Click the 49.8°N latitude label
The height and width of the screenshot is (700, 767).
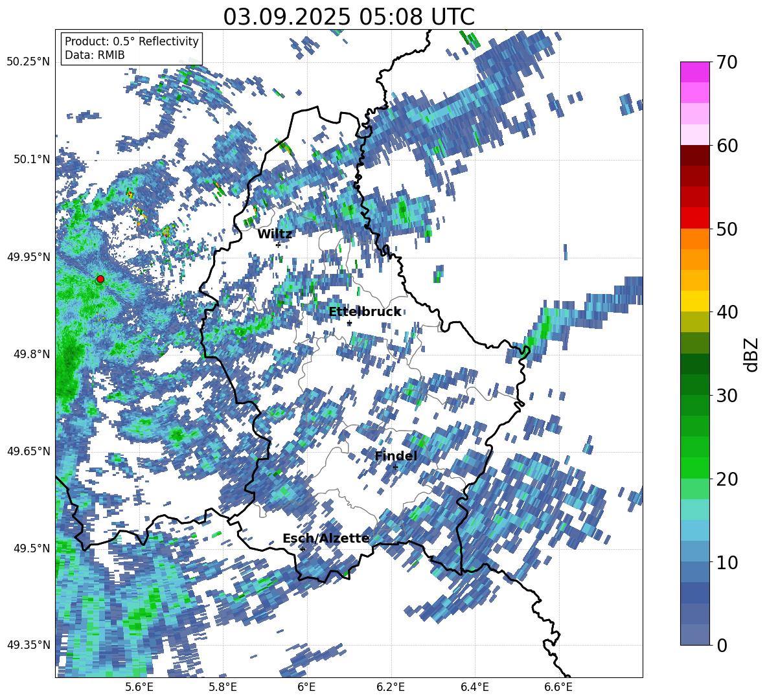pyautogui.click(x=32, y=354)
